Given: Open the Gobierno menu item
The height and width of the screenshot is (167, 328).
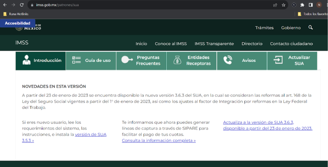Looking at the screenshot, I should 291,28.
